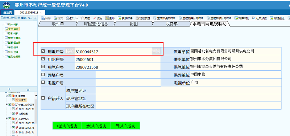Switch to the 收费单 tab
Screen dimensions: 290x136
tap(171, 24)
